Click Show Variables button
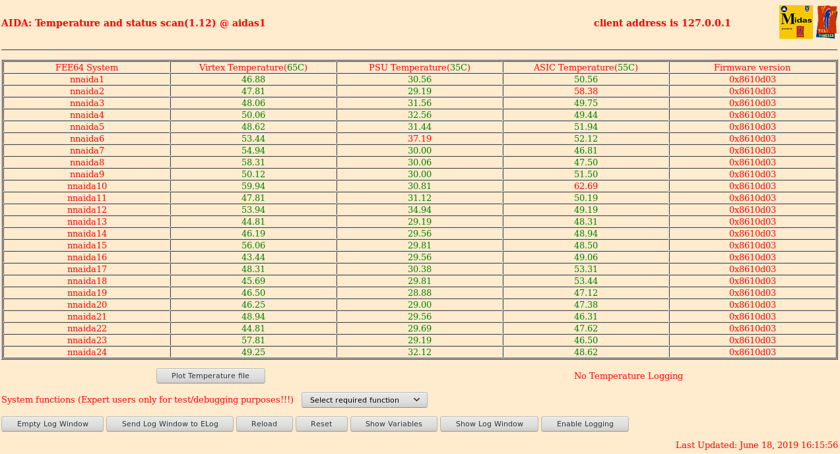Viewport: 840px width, 454px height. 394,424
